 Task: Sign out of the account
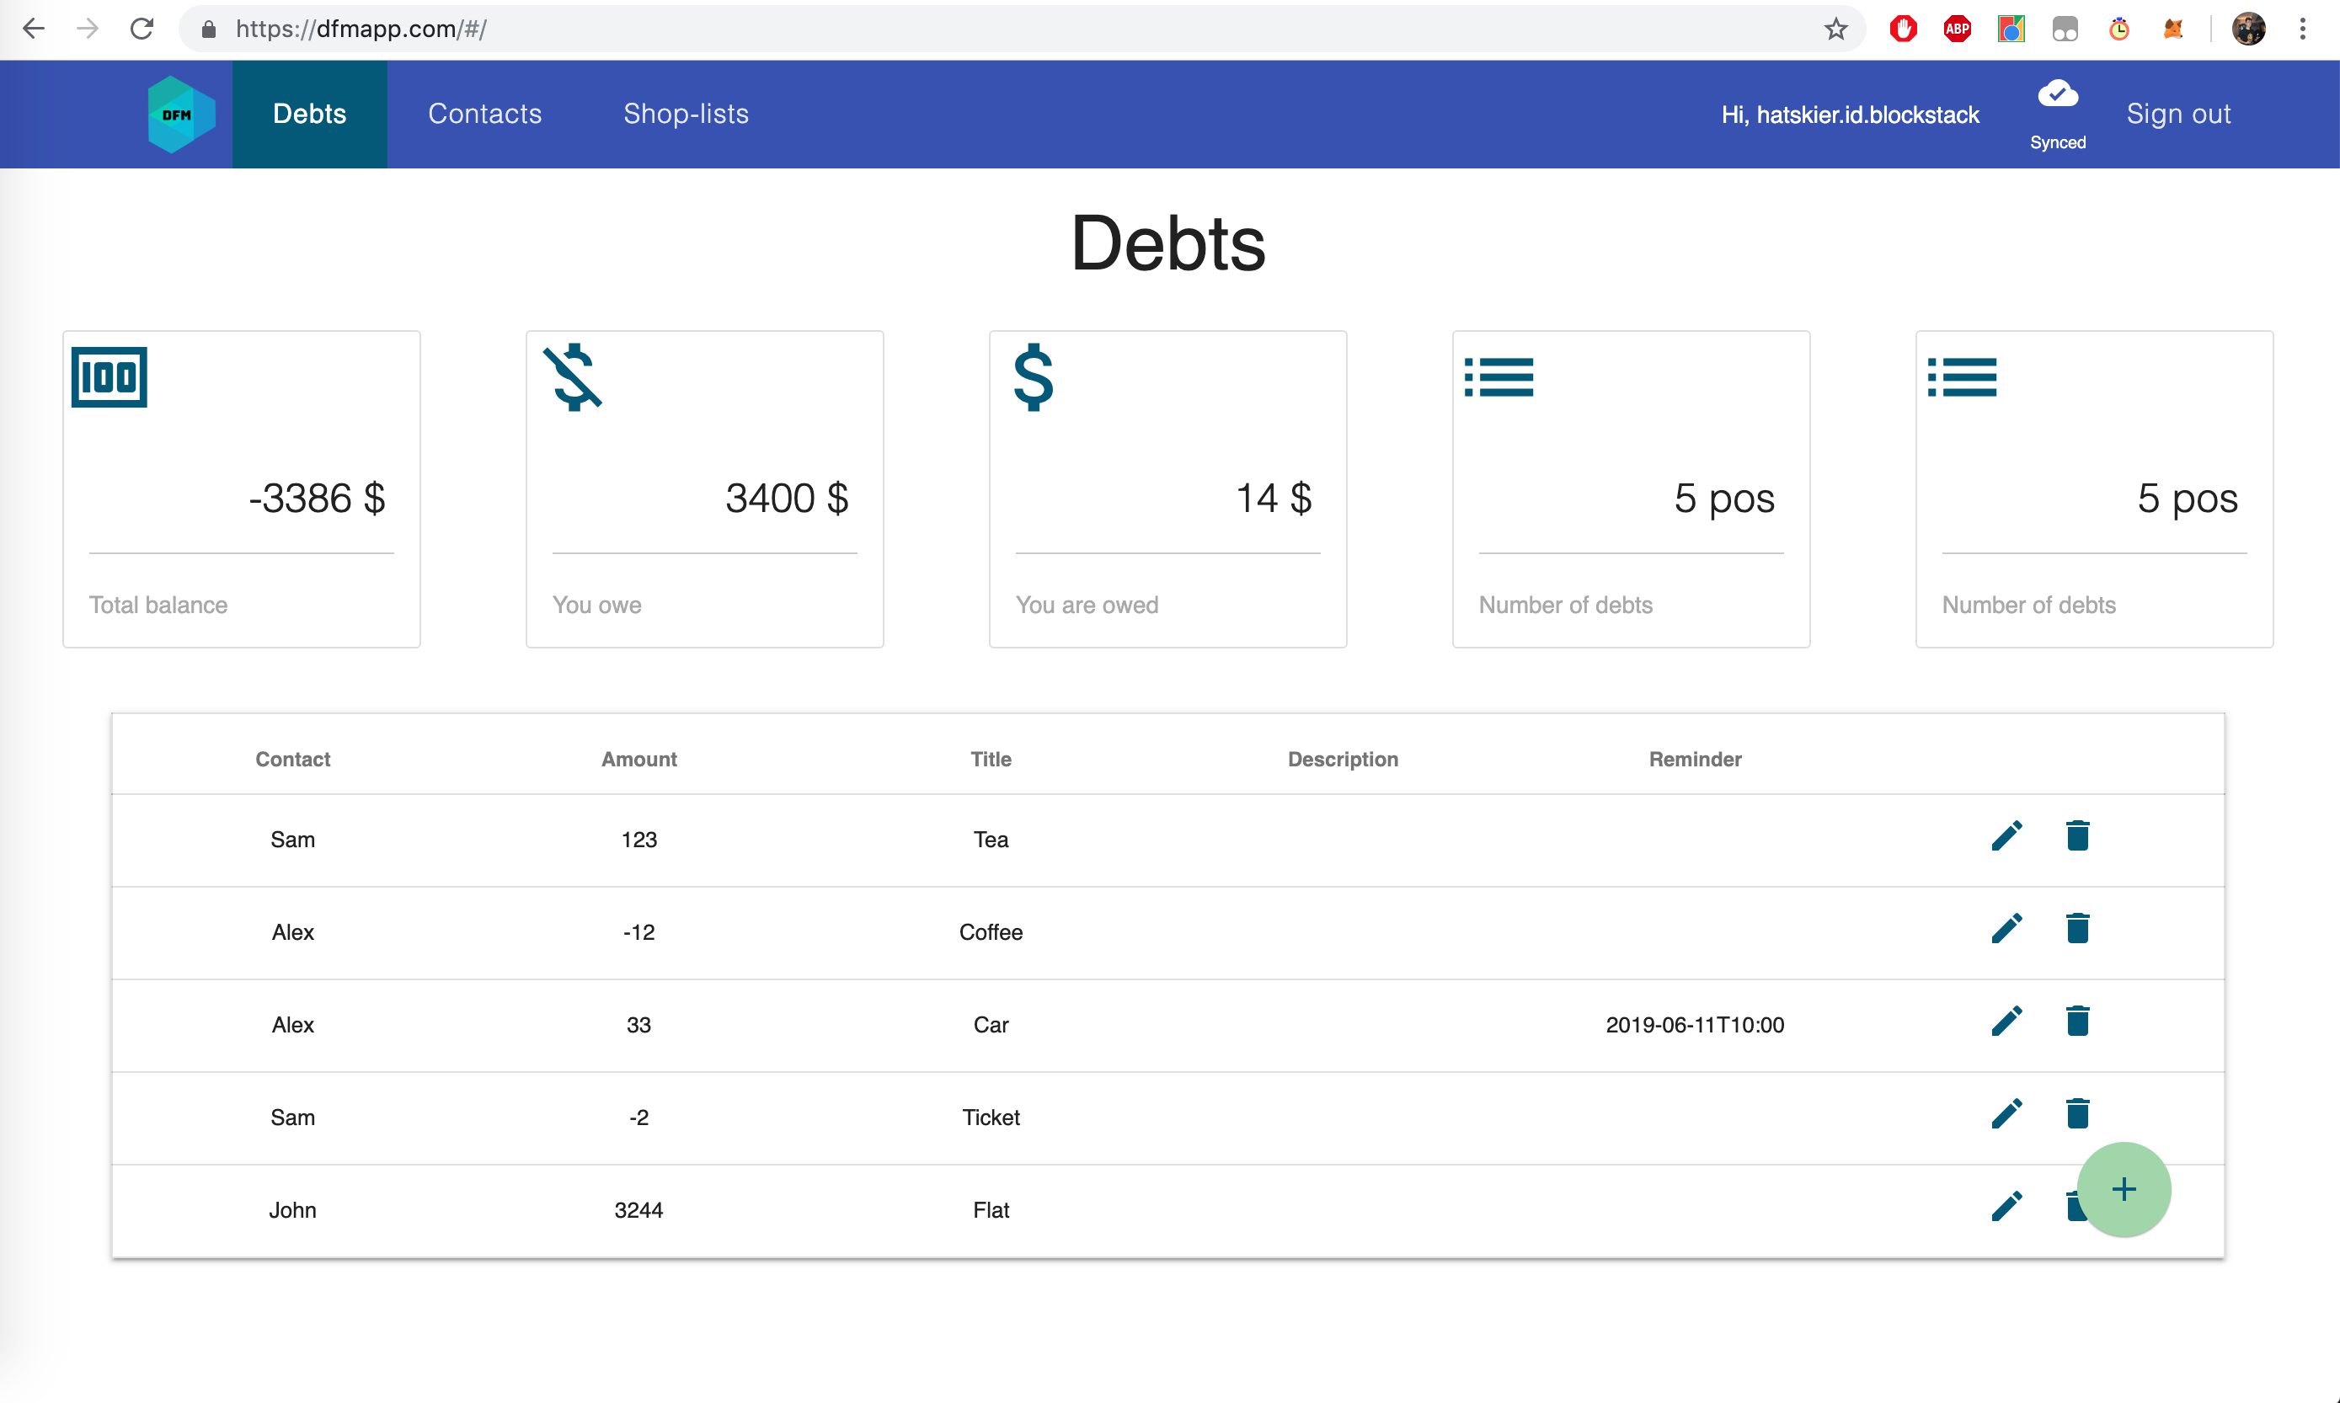tap(2178, 115)
